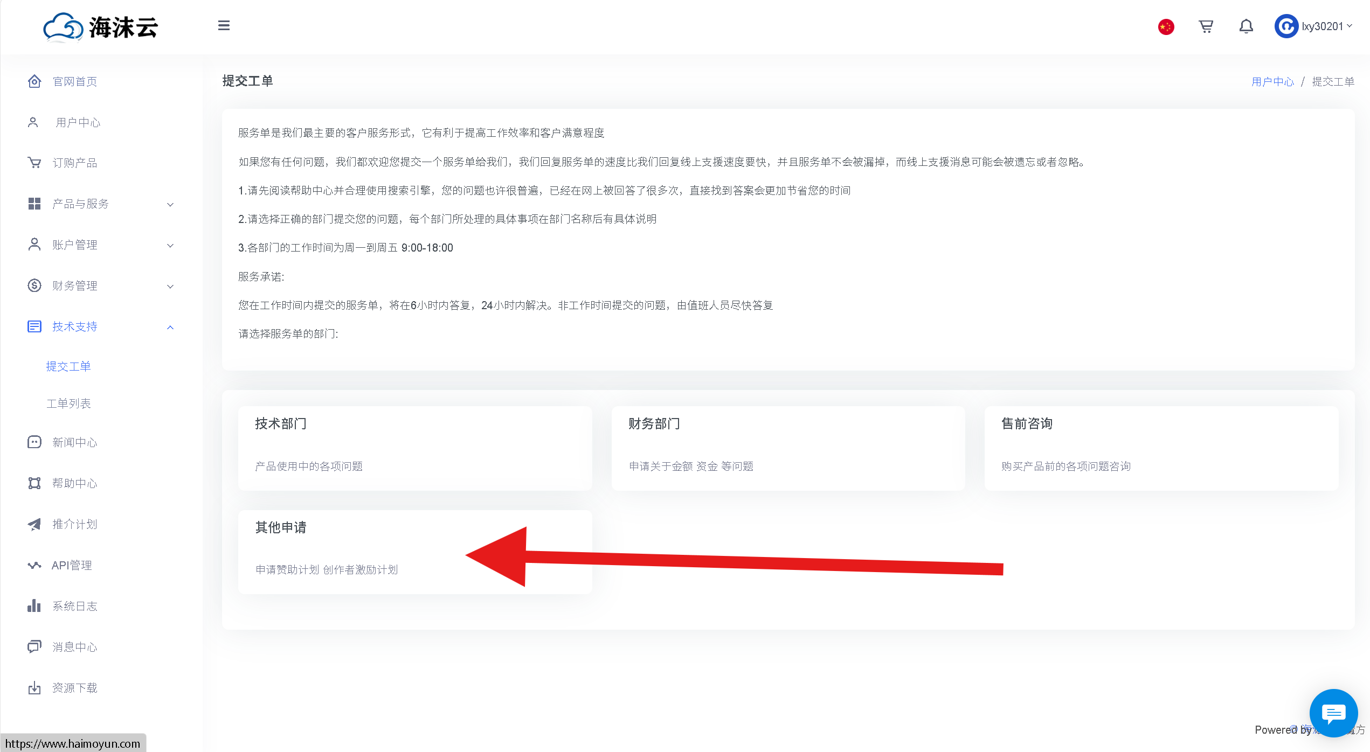Click the 用户中心 breadcrumb link
The width and height of the screenshot is (1370, 752).
1272,81
